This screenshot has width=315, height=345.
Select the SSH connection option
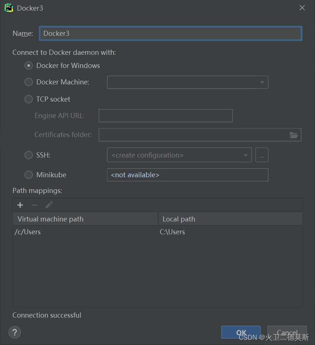click(29, 155)
